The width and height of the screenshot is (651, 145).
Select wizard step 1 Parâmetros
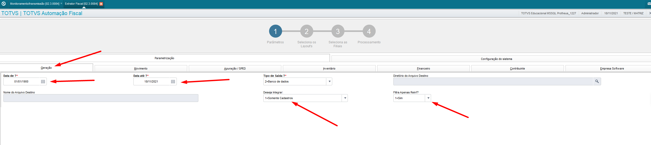click(x=275, y=31)
